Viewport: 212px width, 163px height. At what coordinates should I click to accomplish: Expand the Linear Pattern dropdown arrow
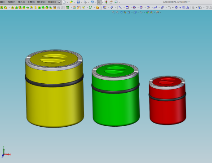tap(71, 8)
